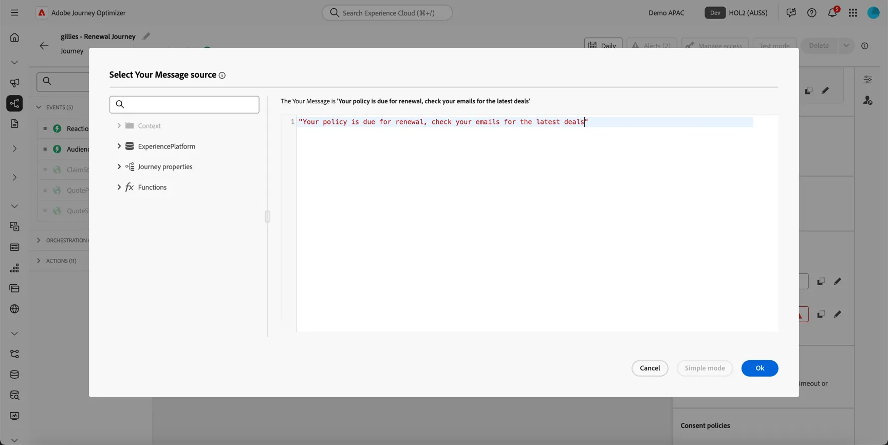Edit the journey name with the pencil icon
The height and width of the screenshot is (445, 888).
[x=146, y=36]
